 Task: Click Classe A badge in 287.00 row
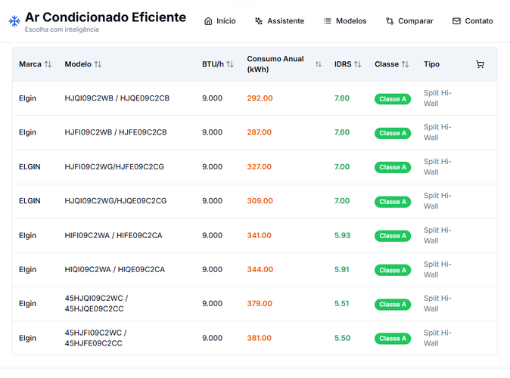coord(393,133)
